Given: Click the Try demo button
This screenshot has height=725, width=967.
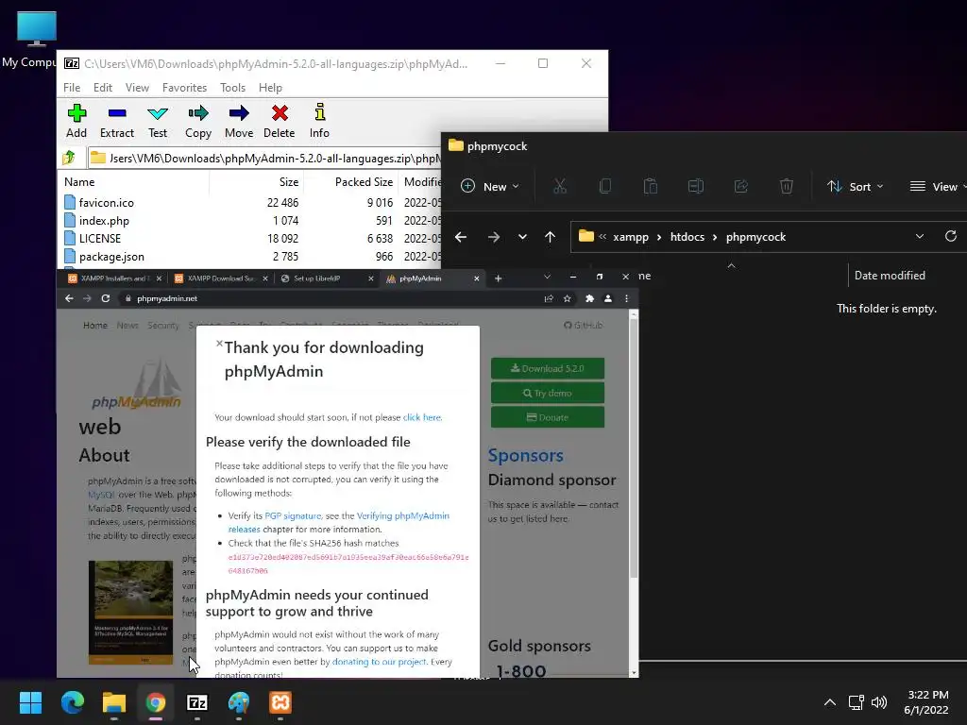Looking at the screenshot, I should coord(548,393).
